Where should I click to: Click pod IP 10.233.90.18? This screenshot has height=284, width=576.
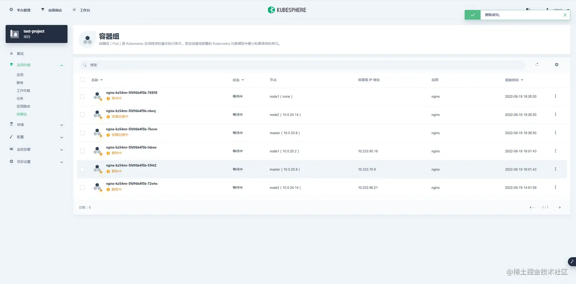368,151
